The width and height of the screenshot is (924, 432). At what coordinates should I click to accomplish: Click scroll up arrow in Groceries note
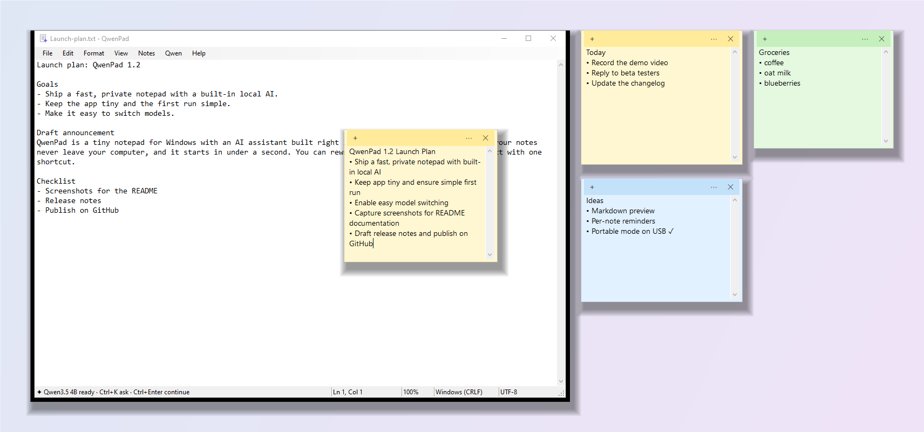coord(886,52)
